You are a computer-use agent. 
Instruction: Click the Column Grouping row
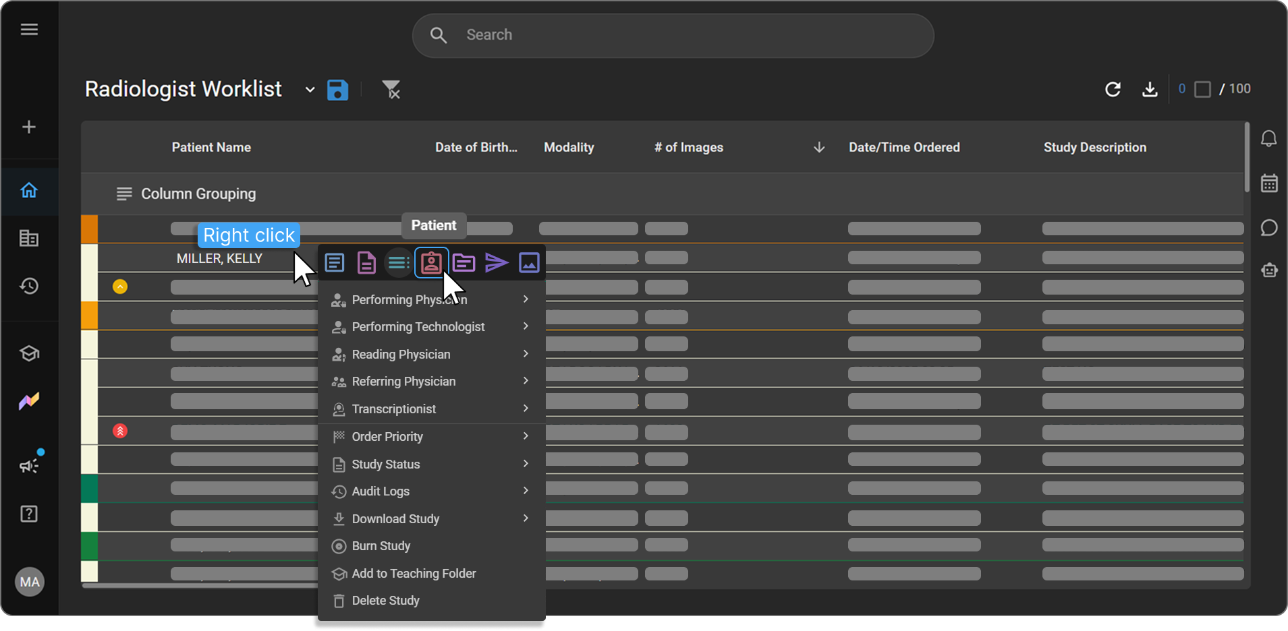click(x=662, y=194)
